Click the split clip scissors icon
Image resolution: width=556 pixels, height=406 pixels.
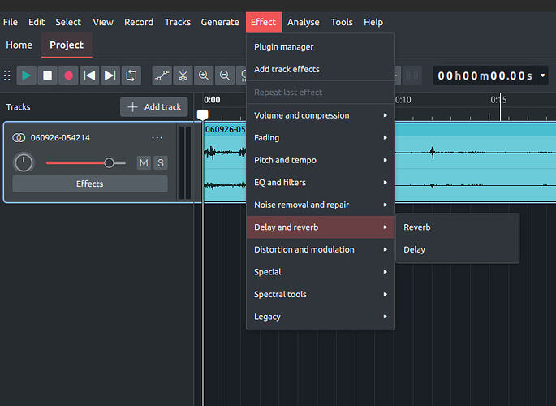tap(183, 76)
